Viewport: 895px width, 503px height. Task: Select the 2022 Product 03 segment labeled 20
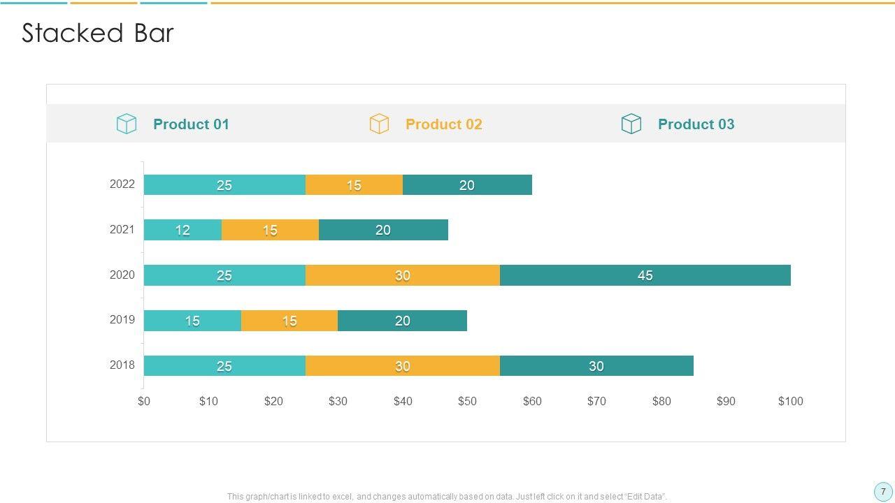click(x=467, y=185)
